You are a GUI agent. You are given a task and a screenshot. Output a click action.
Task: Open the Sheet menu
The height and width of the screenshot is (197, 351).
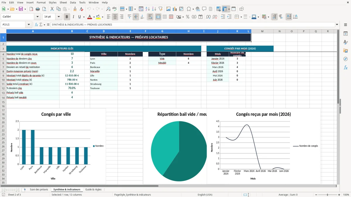63,2
